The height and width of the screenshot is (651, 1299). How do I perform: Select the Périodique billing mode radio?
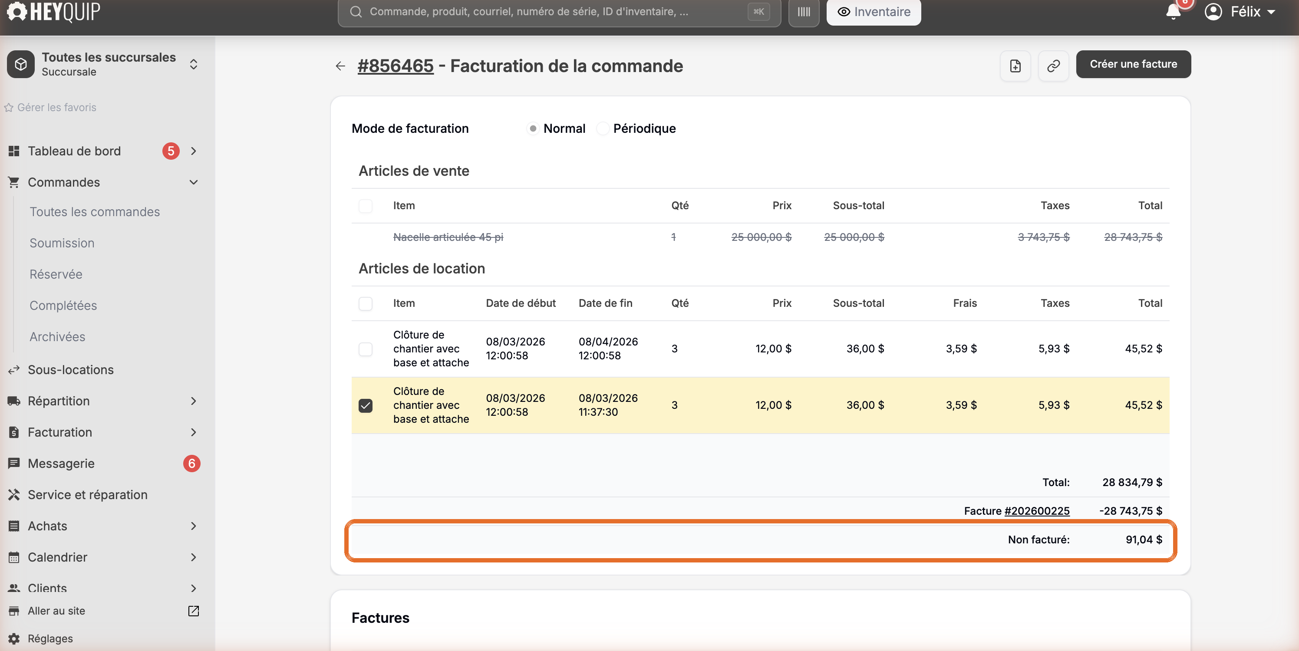point(602,128)
